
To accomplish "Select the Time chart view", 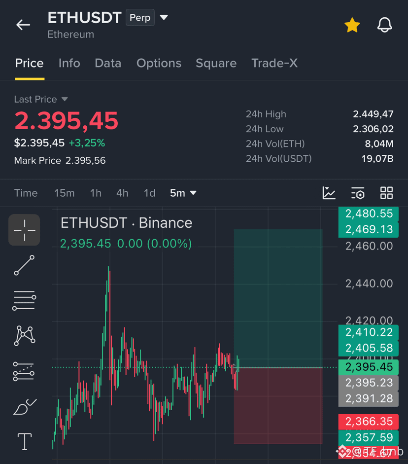I will [x=26, y=193].
